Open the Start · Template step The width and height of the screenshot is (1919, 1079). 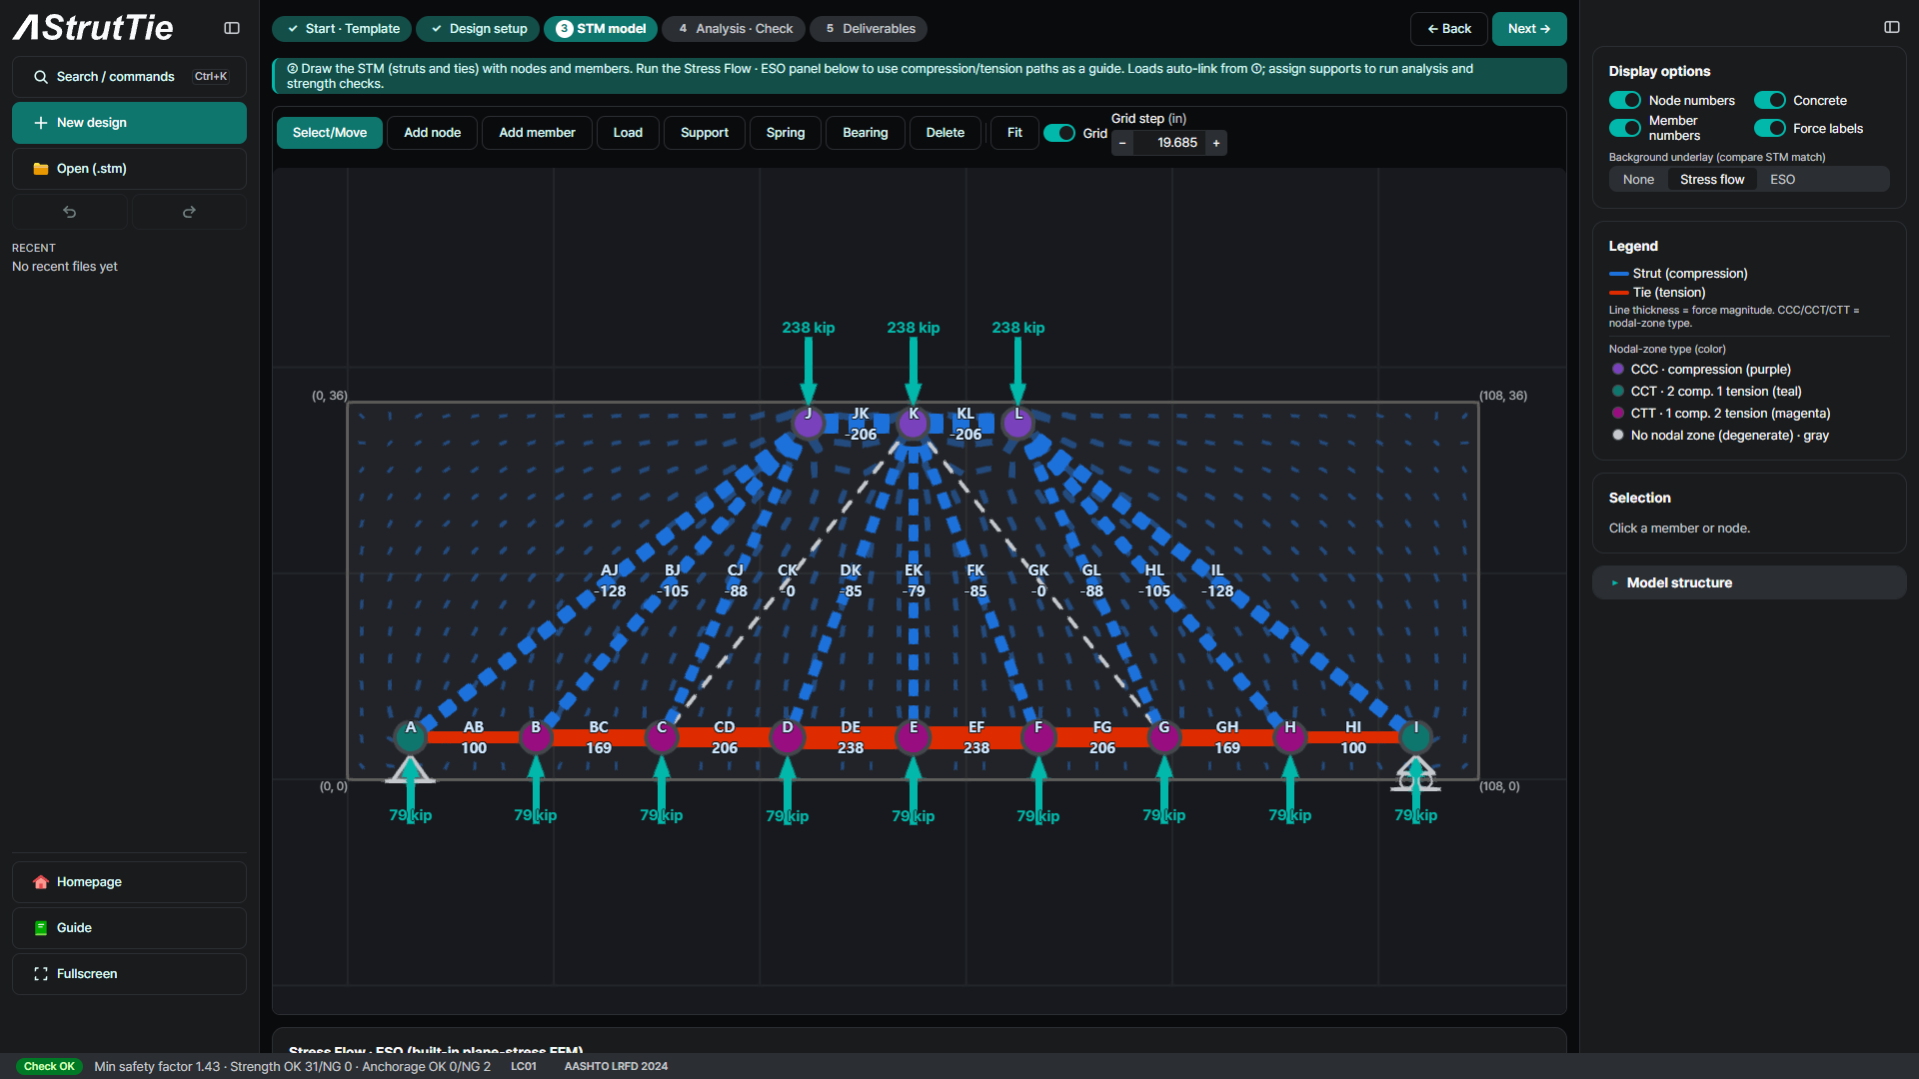(342, 29)
